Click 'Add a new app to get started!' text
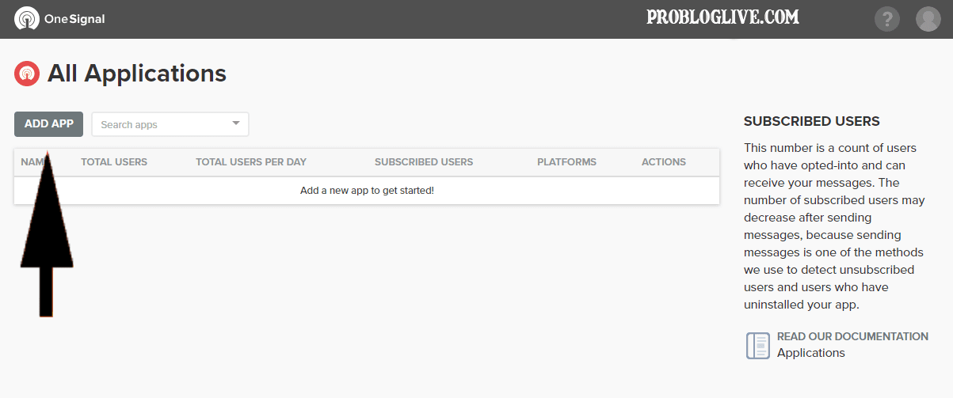This screenshot has height=398, width=953. [367, 191]
